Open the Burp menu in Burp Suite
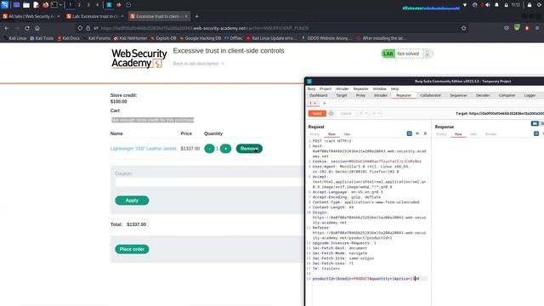This screenshot has height=306, width=544. pyautogui.click(x=311, y=88)
